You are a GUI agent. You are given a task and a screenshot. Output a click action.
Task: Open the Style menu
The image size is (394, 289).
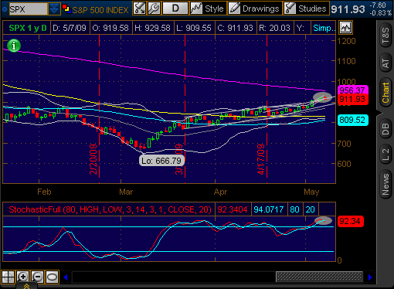pyautogui.click(x=208, y=8)
